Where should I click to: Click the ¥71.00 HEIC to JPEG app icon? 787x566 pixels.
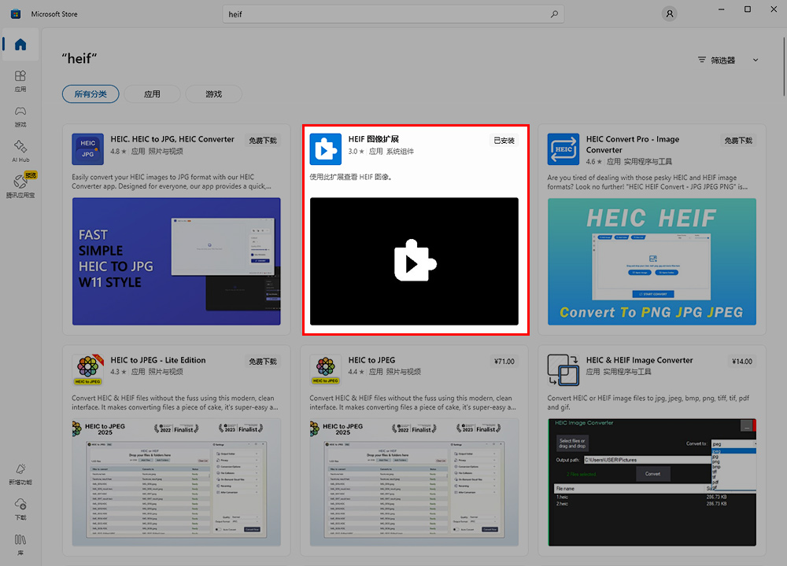[x=326, y=370]
